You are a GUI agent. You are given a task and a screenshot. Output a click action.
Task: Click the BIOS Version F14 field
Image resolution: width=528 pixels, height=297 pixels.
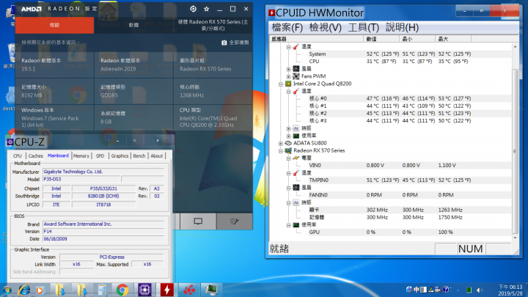103,231
